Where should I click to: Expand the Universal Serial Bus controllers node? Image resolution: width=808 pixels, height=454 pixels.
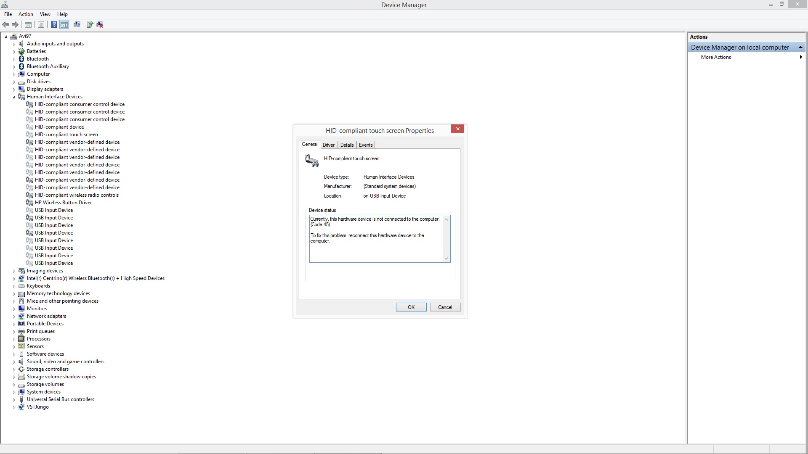point(14,399)
